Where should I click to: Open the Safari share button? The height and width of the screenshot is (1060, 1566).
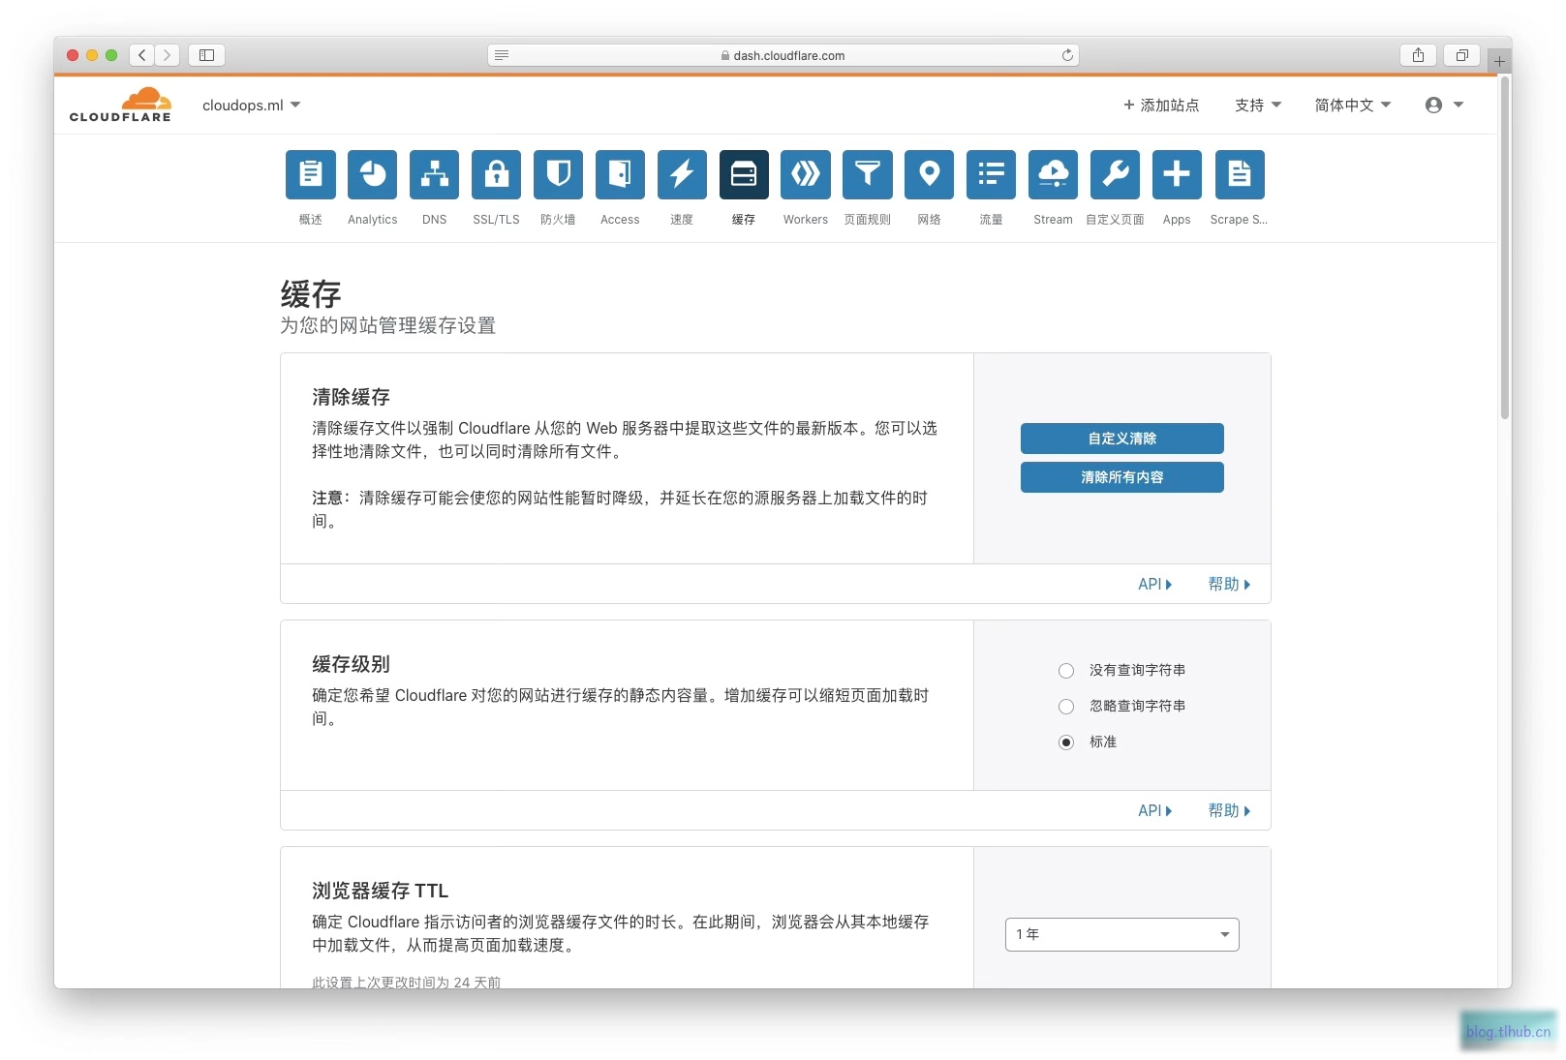pyautogui.click(x=1418, y=55)
